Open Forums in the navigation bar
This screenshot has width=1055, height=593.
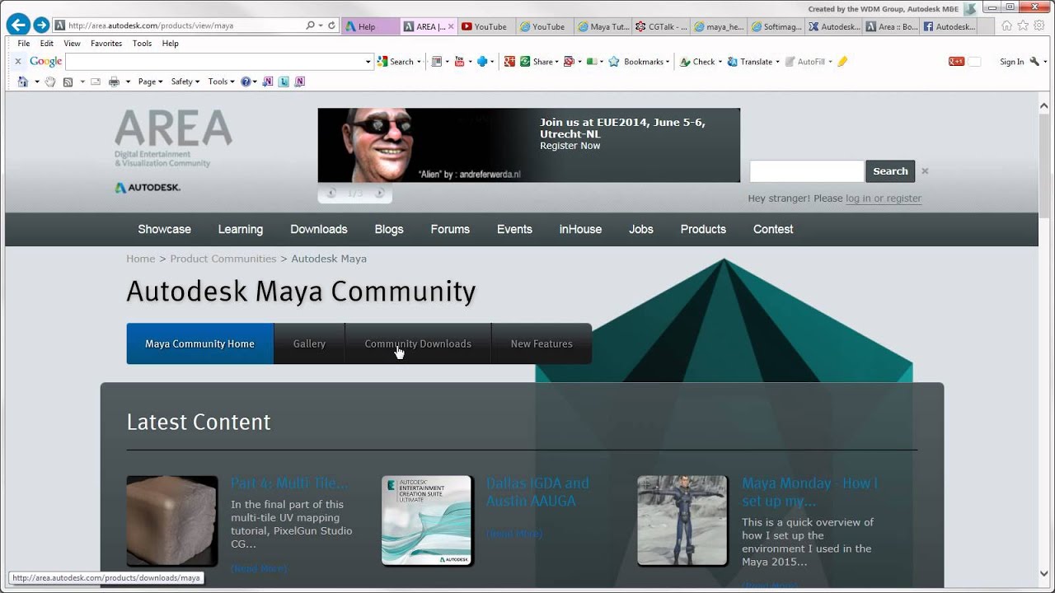450,229
